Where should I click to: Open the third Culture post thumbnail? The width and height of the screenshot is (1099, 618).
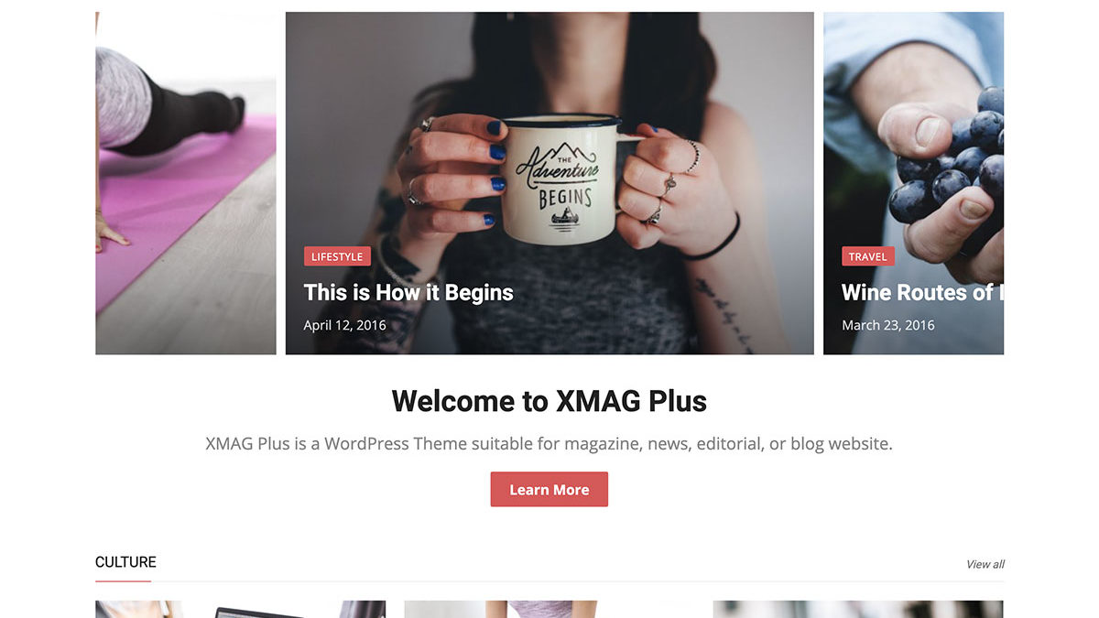858,609
